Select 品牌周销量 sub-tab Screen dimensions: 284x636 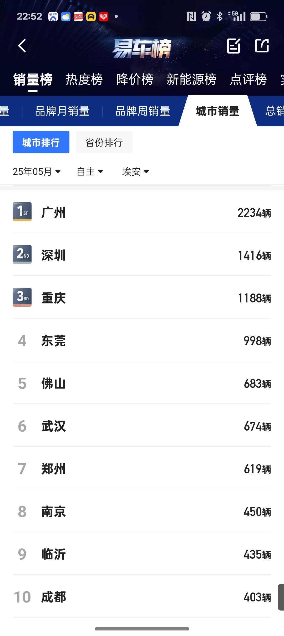(143, 111)
